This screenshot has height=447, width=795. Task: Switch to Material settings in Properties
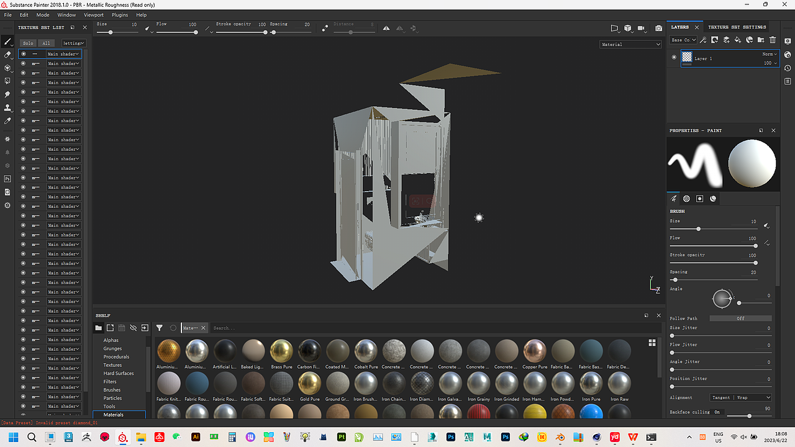pos(713,199)
